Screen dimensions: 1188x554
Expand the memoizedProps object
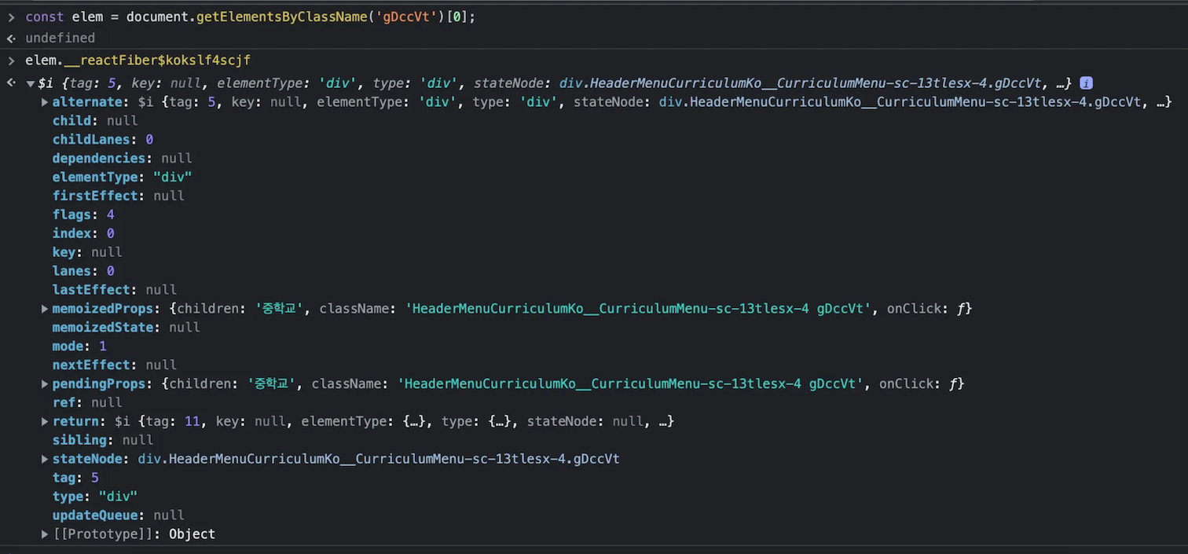coord(45,309)
